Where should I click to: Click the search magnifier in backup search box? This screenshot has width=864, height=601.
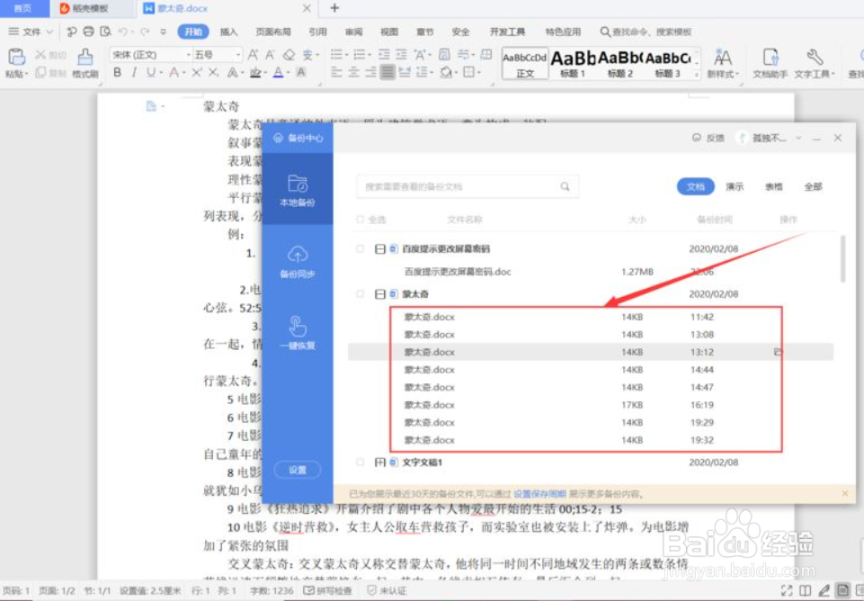tap(565, 186)
